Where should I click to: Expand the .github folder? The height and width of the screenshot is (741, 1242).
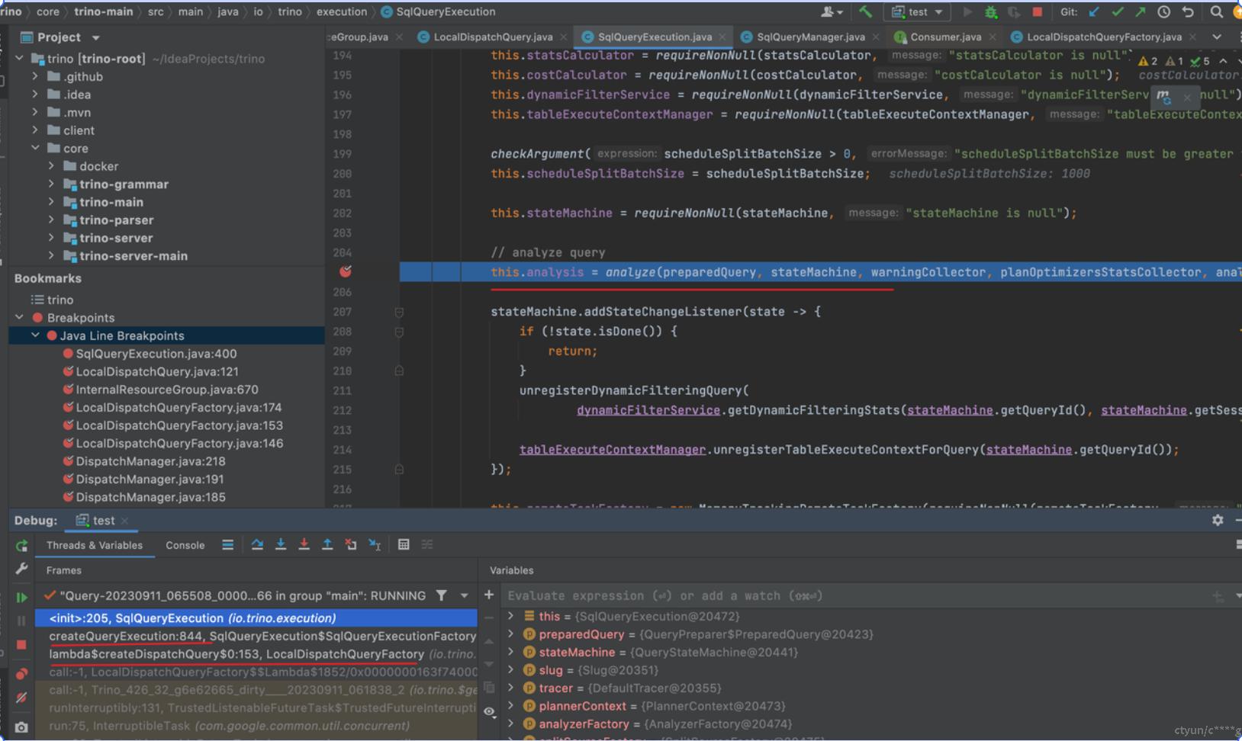pyautogui.click(x=35, y=76)
